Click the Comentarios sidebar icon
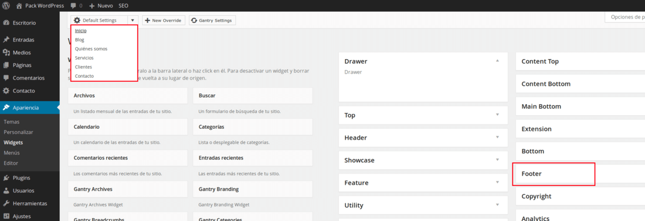The image size is (645, 221). (6, 78)
